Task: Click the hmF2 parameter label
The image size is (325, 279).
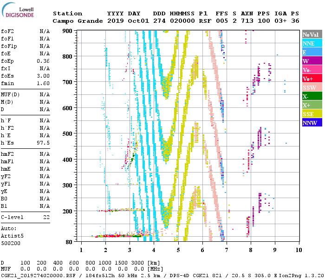Action: point(7,154)
